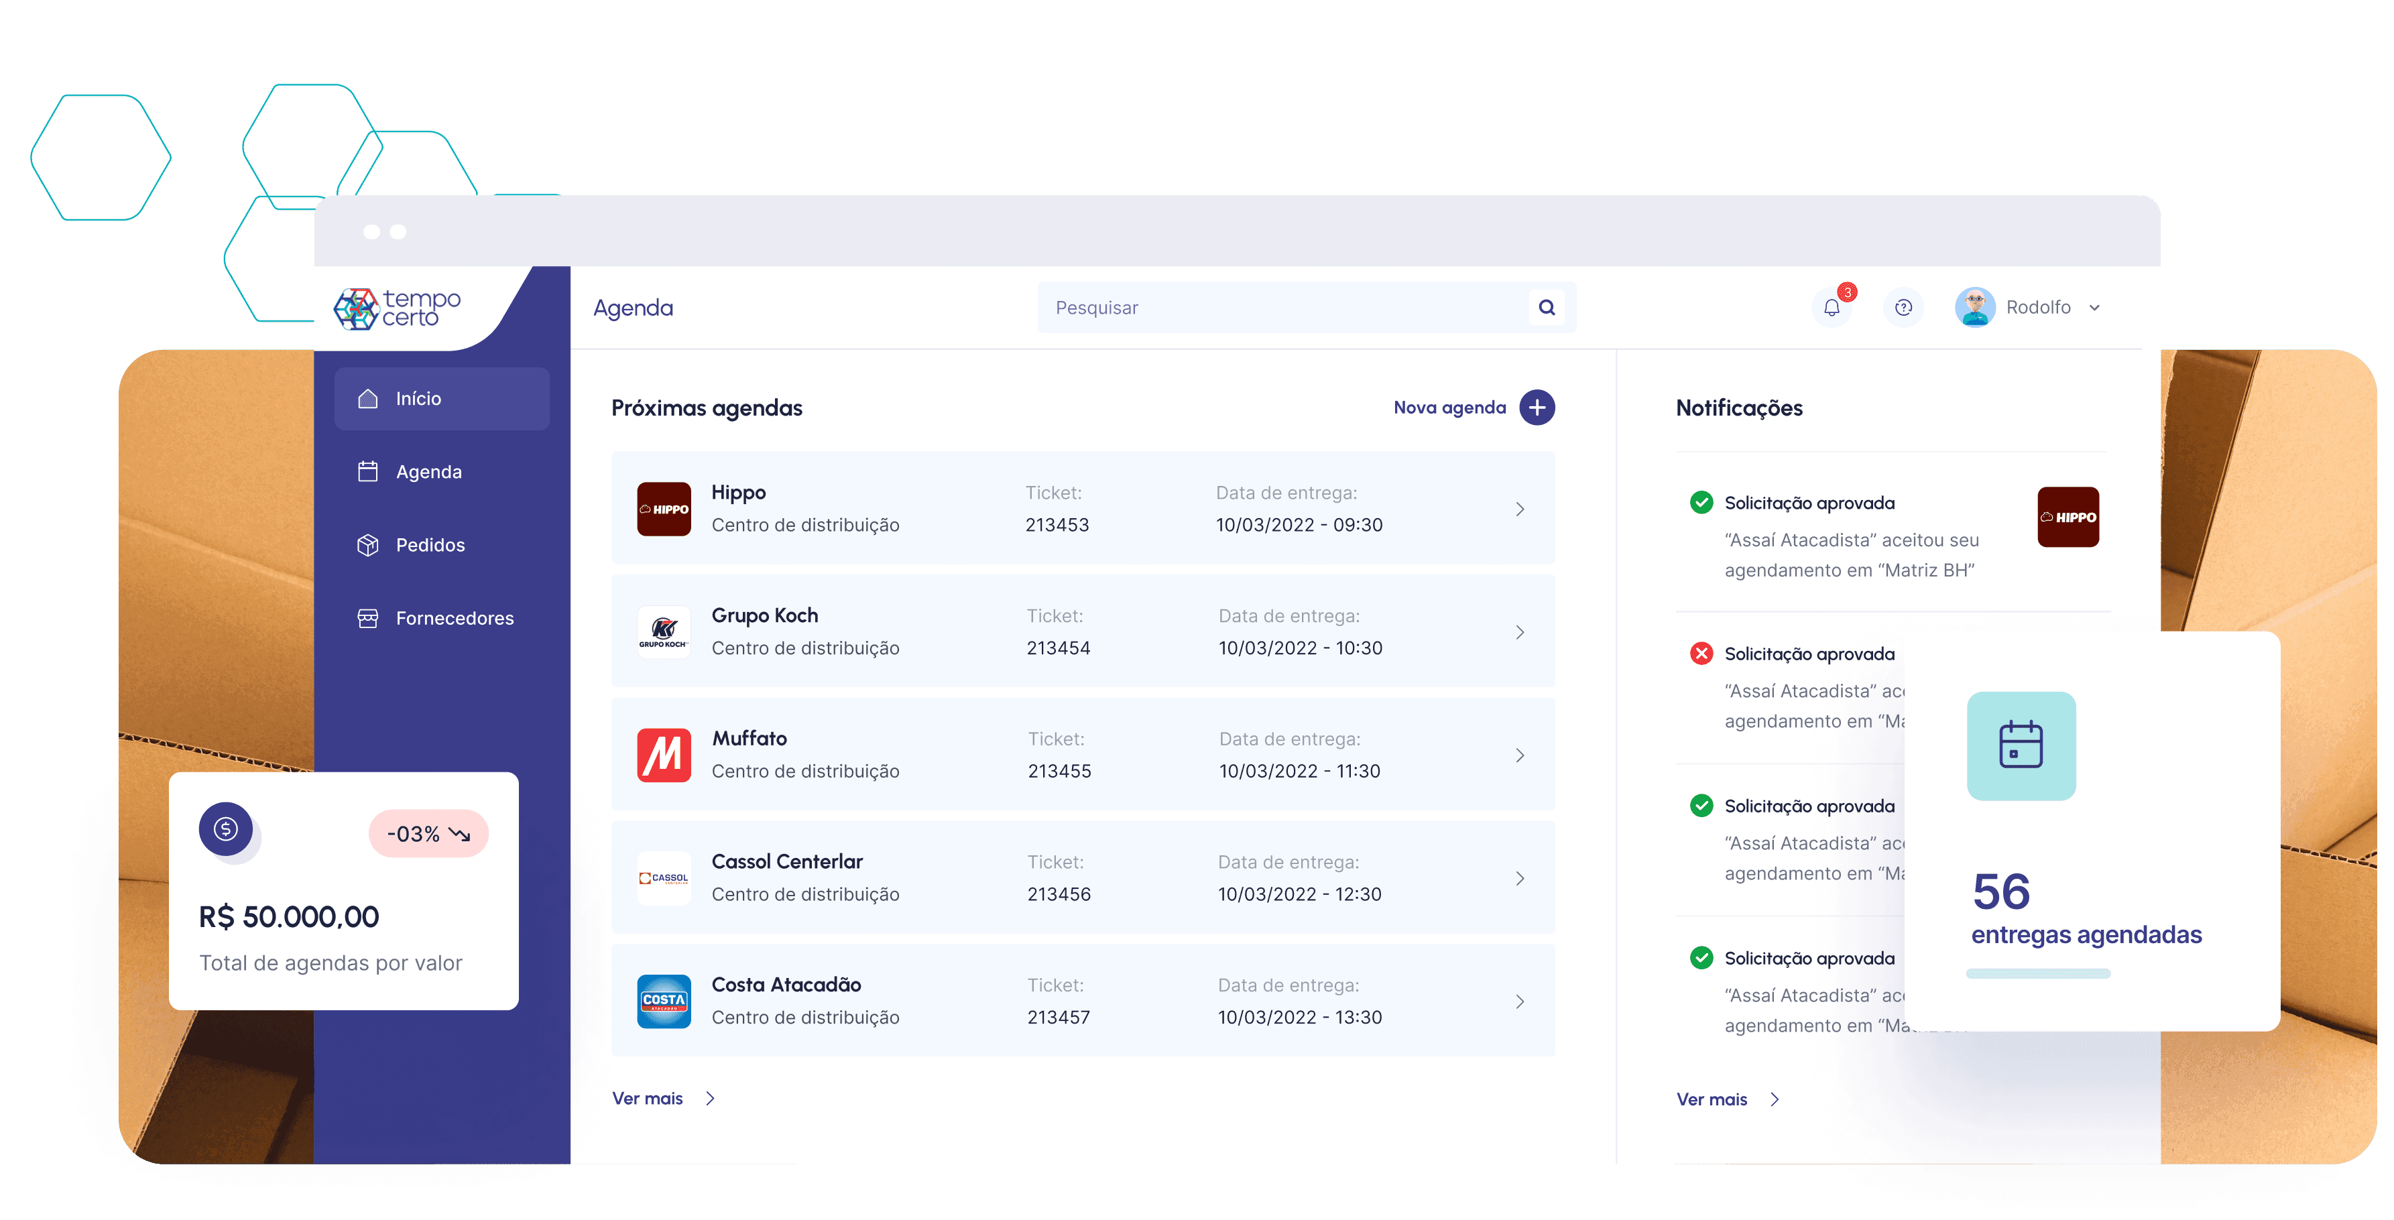Click the teal calendar icon tile
2394x1220 pixels.
(2021, 745)
